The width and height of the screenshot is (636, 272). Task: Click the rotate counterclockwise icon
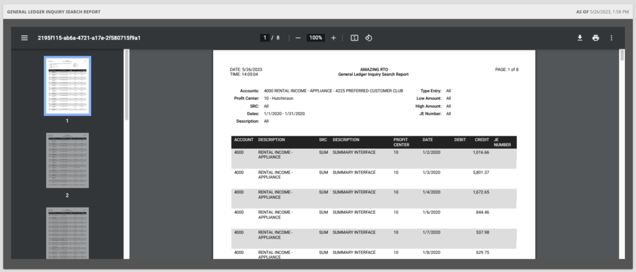(x=368, y=38)
